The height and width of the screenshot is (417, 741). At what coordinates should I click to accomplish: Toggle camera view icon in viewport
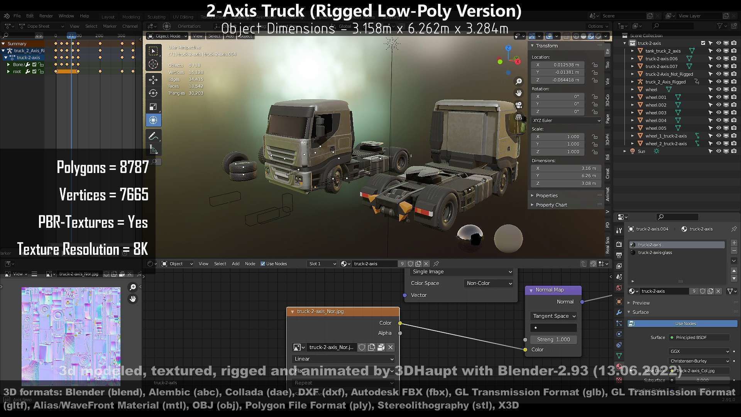tap(519, 105)
